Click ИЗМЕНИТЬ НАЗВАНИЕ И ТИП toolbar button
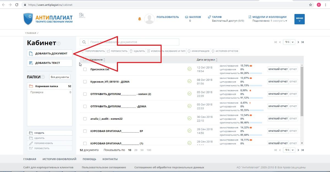Viewport: 330px width, 172px height. (x=166, y=51)
